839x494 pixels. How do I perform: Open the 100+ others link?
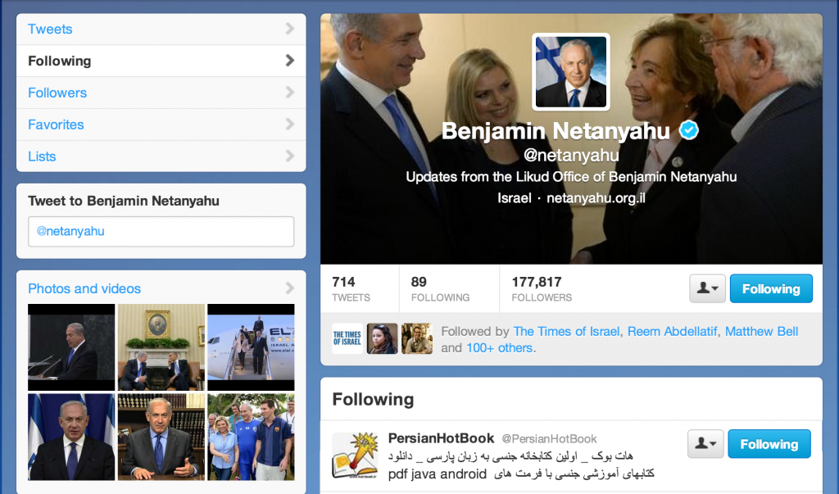(499, 348)
